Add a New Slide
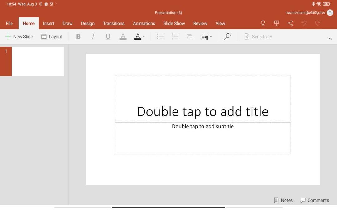This screenshot has height=210, width=337. click(19, 37)
